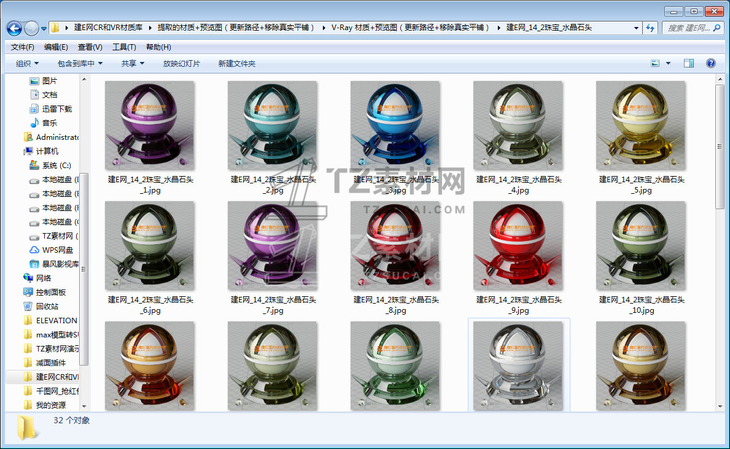This screenshot has width=730, height=449.
Task: Open 迅雷下载 folder in sidebar
Action: tap(56, 109)
